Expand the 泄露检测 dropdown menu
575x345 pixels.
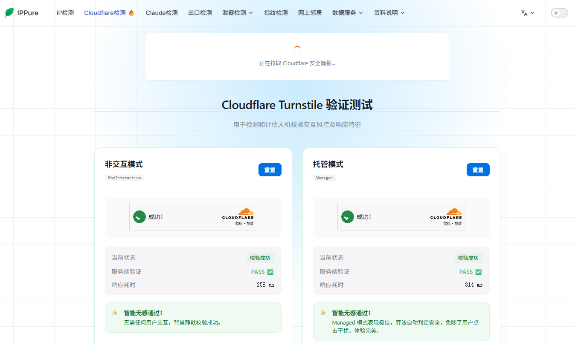point(238,13)
